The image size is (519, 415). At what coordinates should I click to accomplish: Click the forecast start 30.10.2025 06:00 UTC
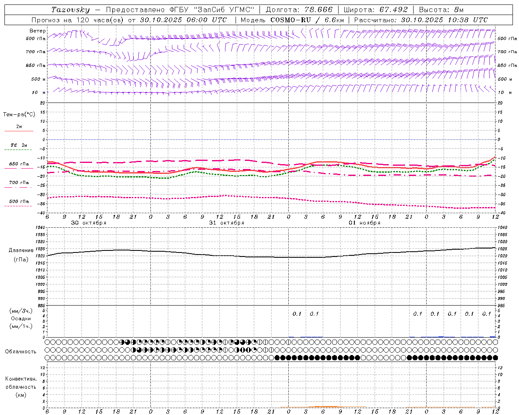tap(183, 20)
